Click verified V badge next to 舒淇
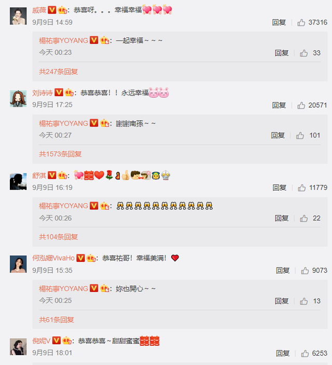Viewport: 332px width, 365px height. point(52,175)
